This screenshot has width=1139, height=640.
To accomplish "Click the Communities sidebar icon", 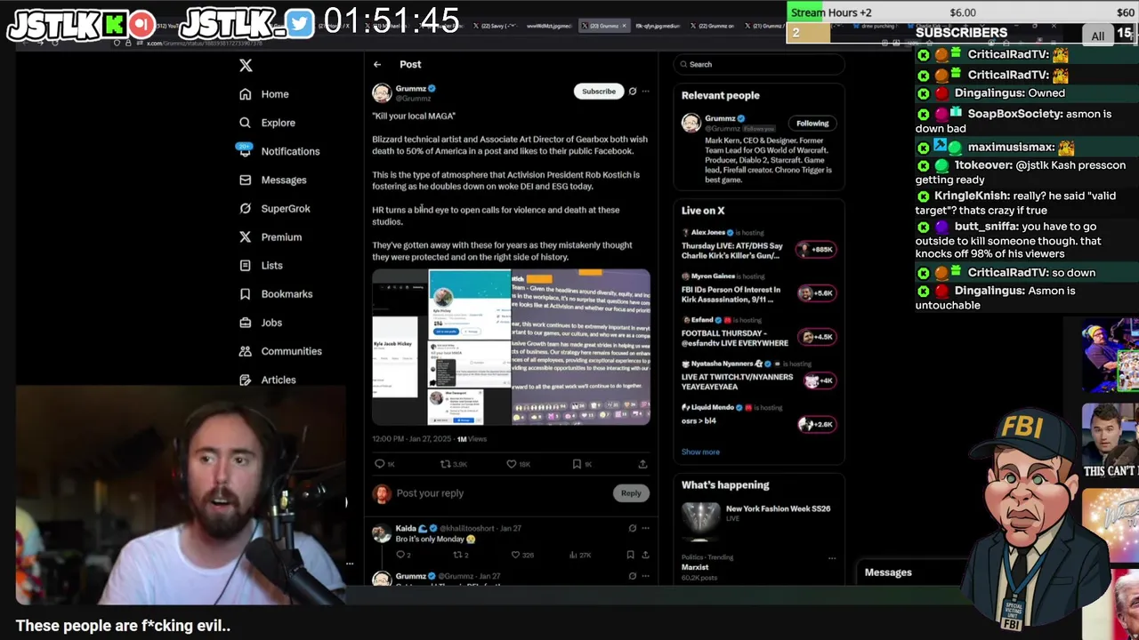I will coord(245,351).
